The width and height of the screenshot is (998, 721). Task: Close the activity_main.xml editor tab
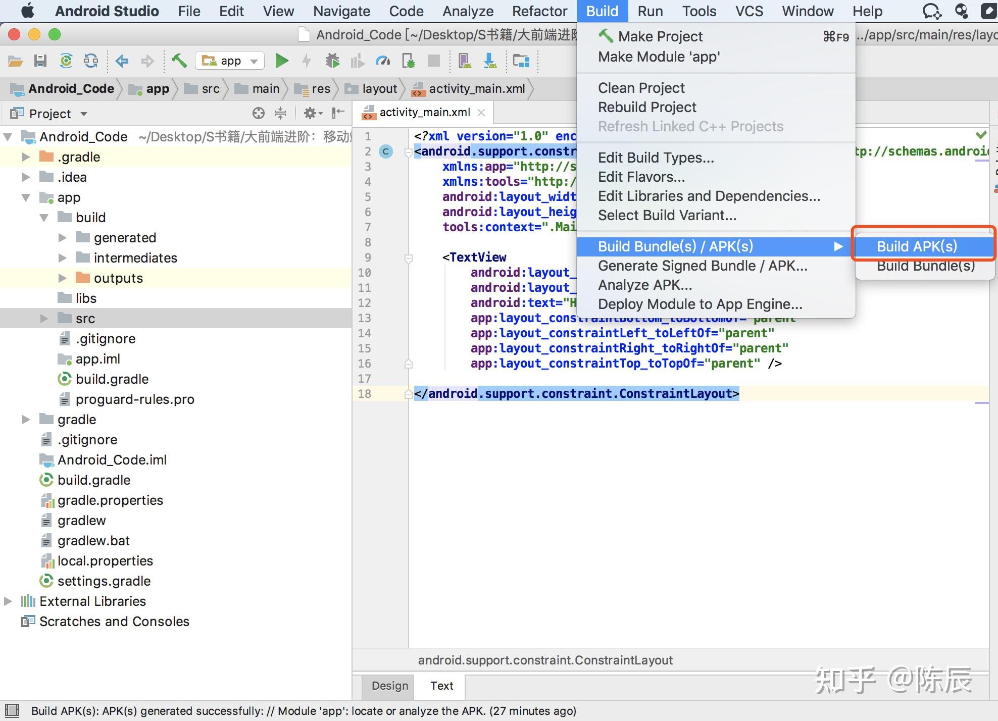[481, 113]
